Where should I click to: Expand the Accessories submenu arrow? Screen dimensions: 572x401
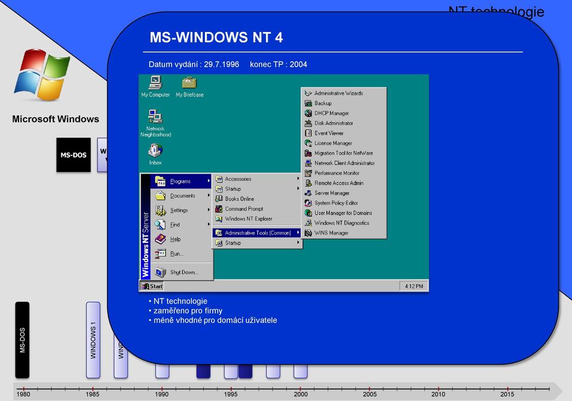pos(298,179)
